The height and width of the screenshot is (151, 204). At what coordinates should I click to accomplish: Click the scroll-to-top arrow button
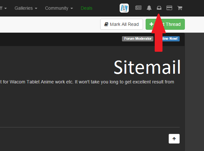point(174,139)
